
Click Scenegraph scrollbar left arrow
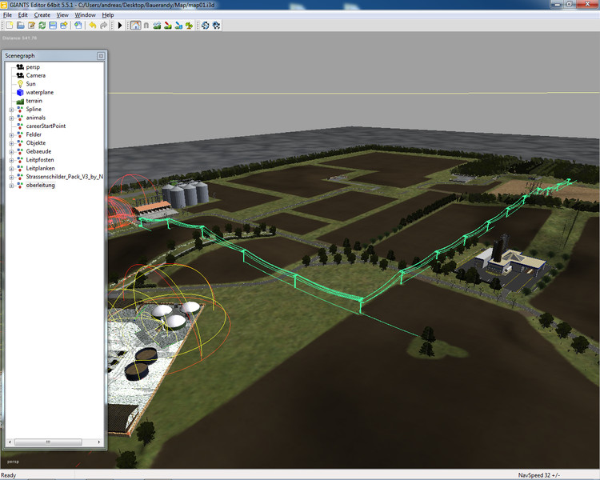coord(10,442)
